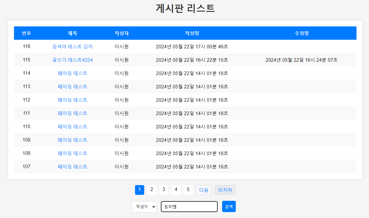369x218 pixels.
Task: Jump to last page using 마지막 button
Action: point(225,190)
